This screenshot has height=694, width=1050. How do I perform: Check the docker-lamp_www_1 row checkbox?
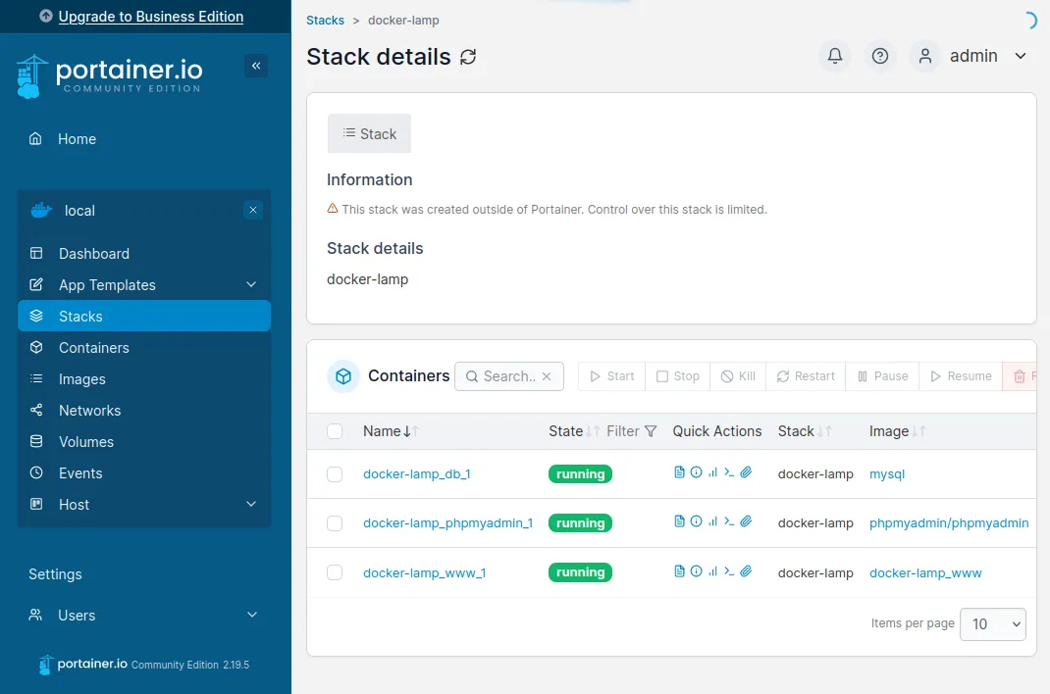coord(335,572)
